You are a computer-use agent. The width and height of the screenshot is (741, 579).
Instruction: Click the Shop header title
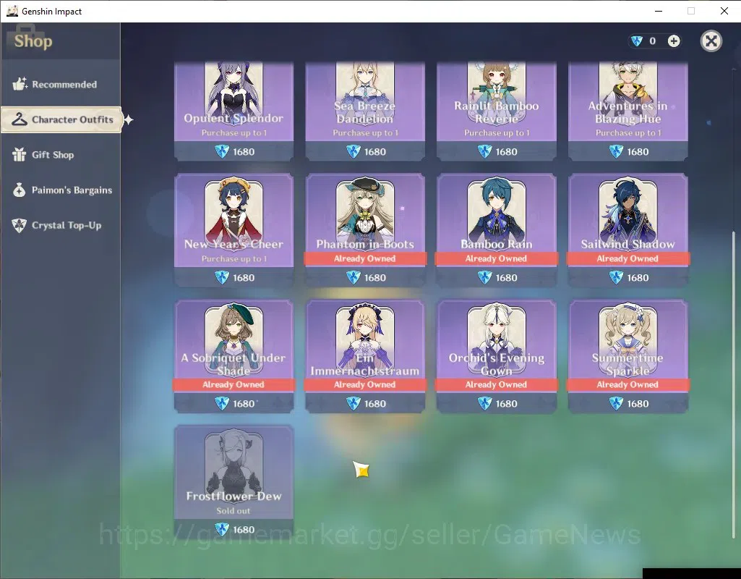(x=33, y=41)
